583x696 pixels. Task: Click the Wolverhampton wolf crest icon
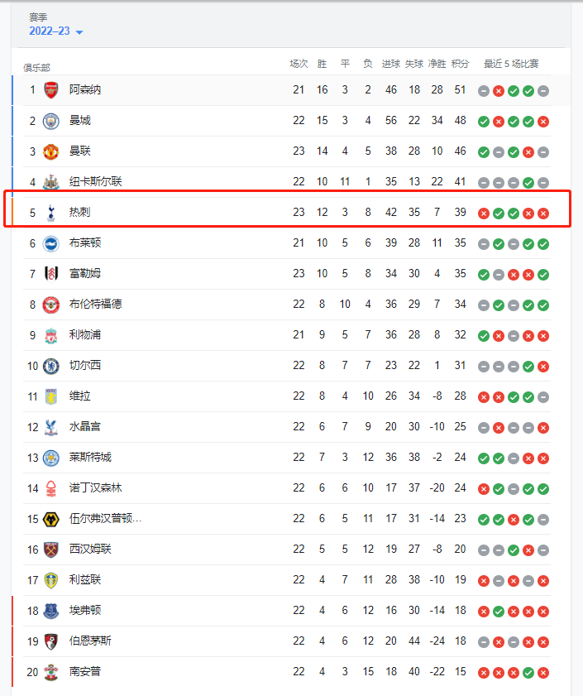[51, 519]
